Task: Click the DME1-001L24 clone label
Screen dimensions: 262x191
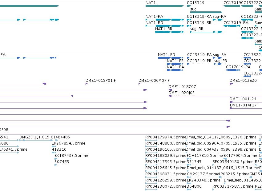Action: pos(243,99)
